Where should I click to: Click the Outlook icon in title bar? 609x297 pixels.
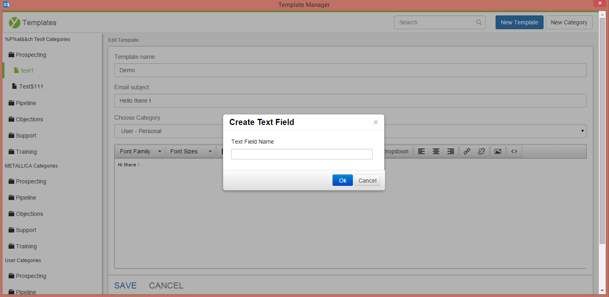(x=6, y=4)
